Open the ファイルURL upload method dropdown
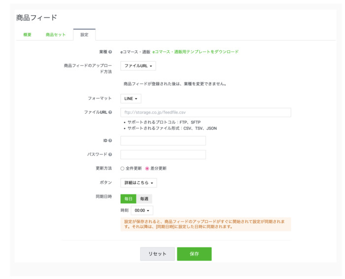Viewport: 345px width, 279px height. coord(138,66)
